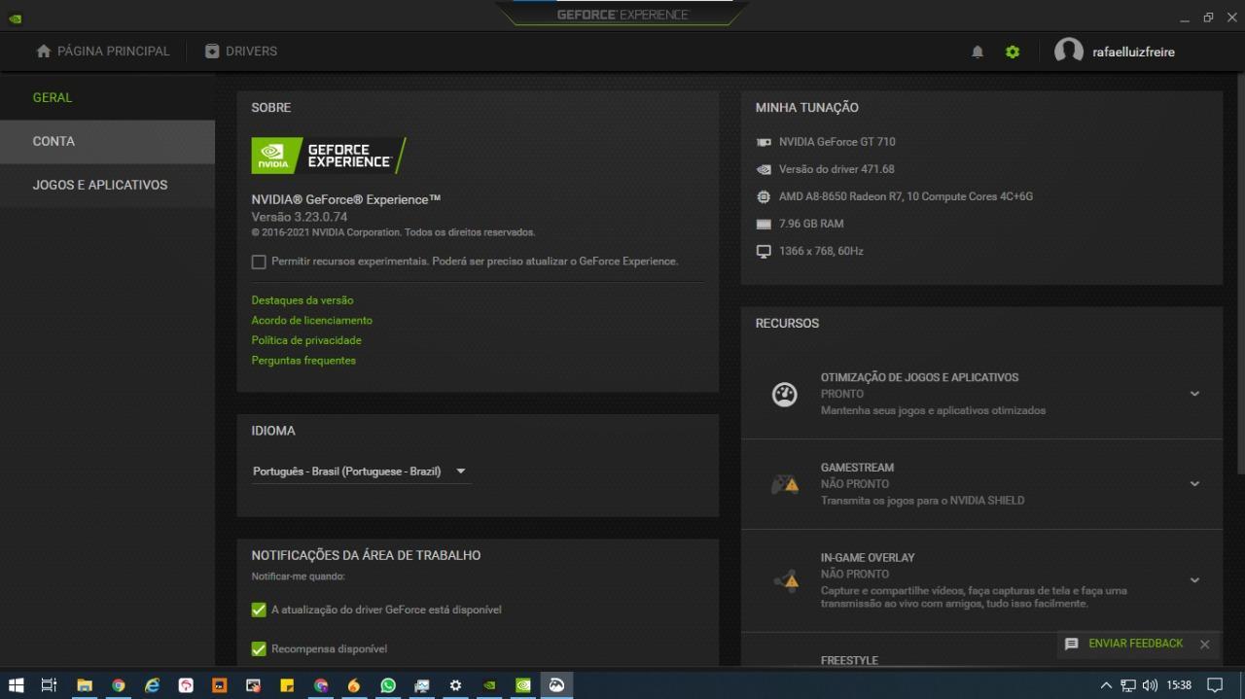Click the monitor icon beside 1366 x 768

pyautogui.click(x=764, y=251)
